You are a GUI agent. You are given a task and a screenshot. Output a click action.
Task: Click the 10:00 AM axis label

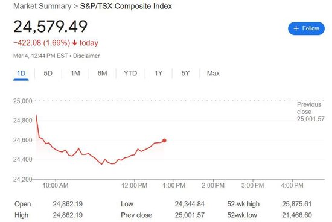coord(56,186)
